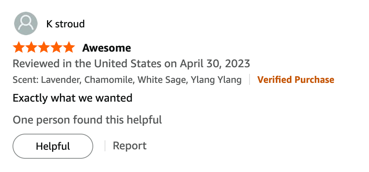
Task: Click K stroud's profile avatar icon
Action: click(x=26, y=23)
